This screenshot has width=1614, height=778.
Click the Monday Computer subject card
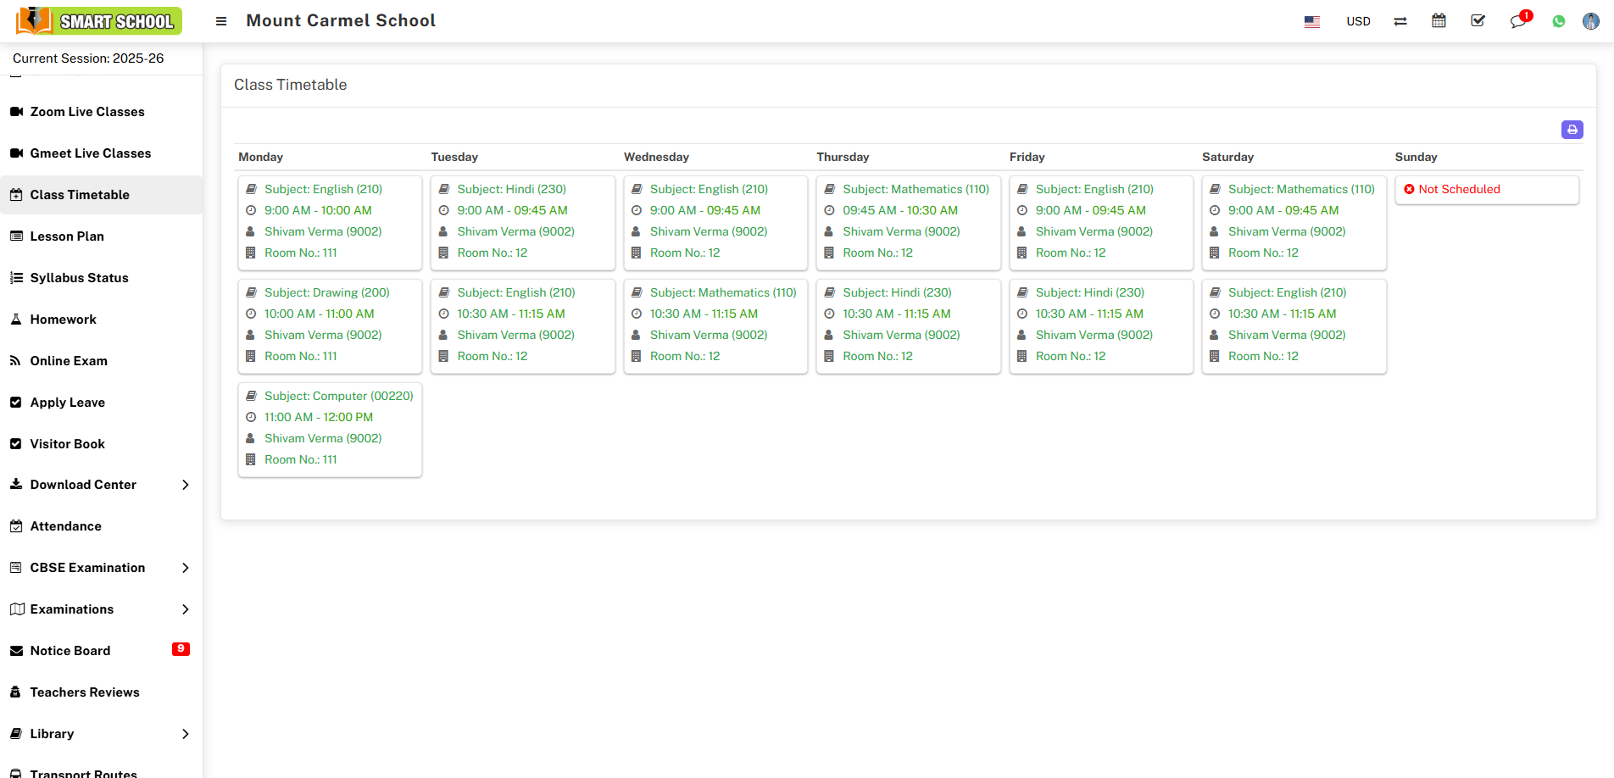[x=330, y=430]
